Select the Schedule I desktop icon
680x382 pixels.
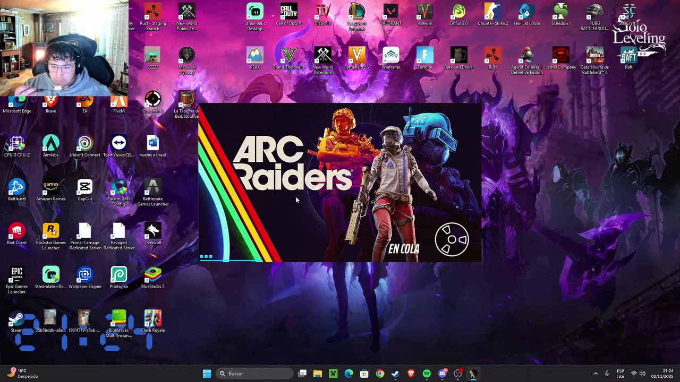point(561,14)
